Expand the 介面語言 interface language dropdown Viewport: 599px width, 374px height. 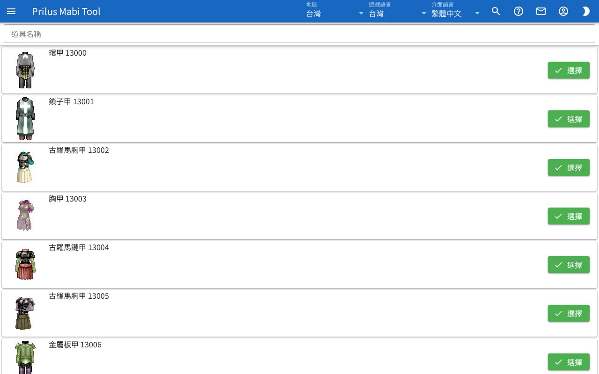click(x=456, y=11)
